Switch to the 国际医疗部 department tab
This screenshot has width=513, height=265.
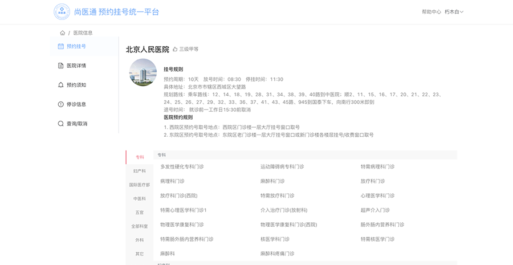pos(140,185)
